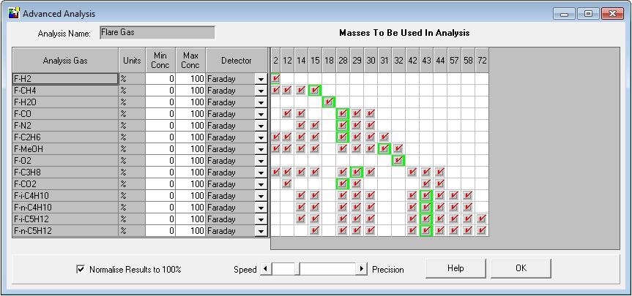Click the Analysis Gas column header

(x=65, y=61)
